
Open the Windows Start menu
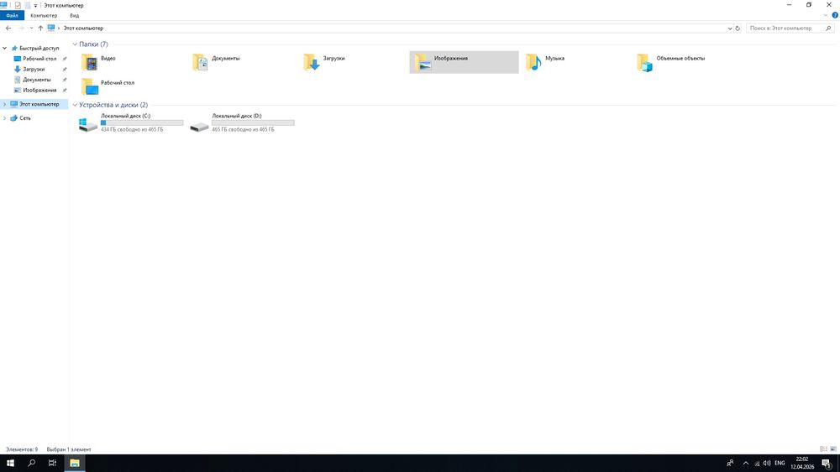click(x=10, y=463)
